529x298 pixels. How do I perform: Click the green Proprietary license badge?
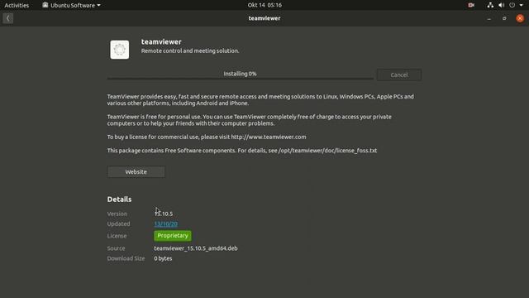pyautogui.click(x=173, y=235)
